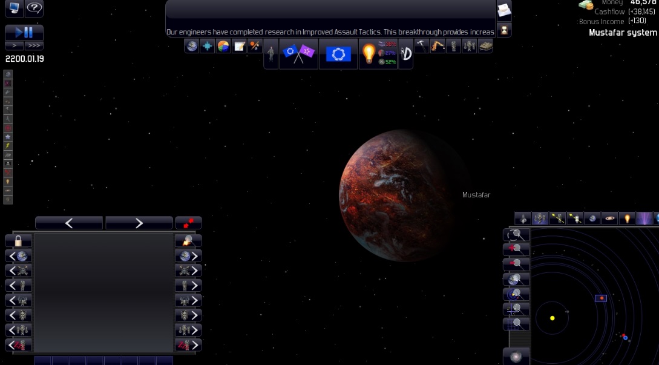
Task: Set fastest game speed with '>>>' button
Action: click(34, 45)
